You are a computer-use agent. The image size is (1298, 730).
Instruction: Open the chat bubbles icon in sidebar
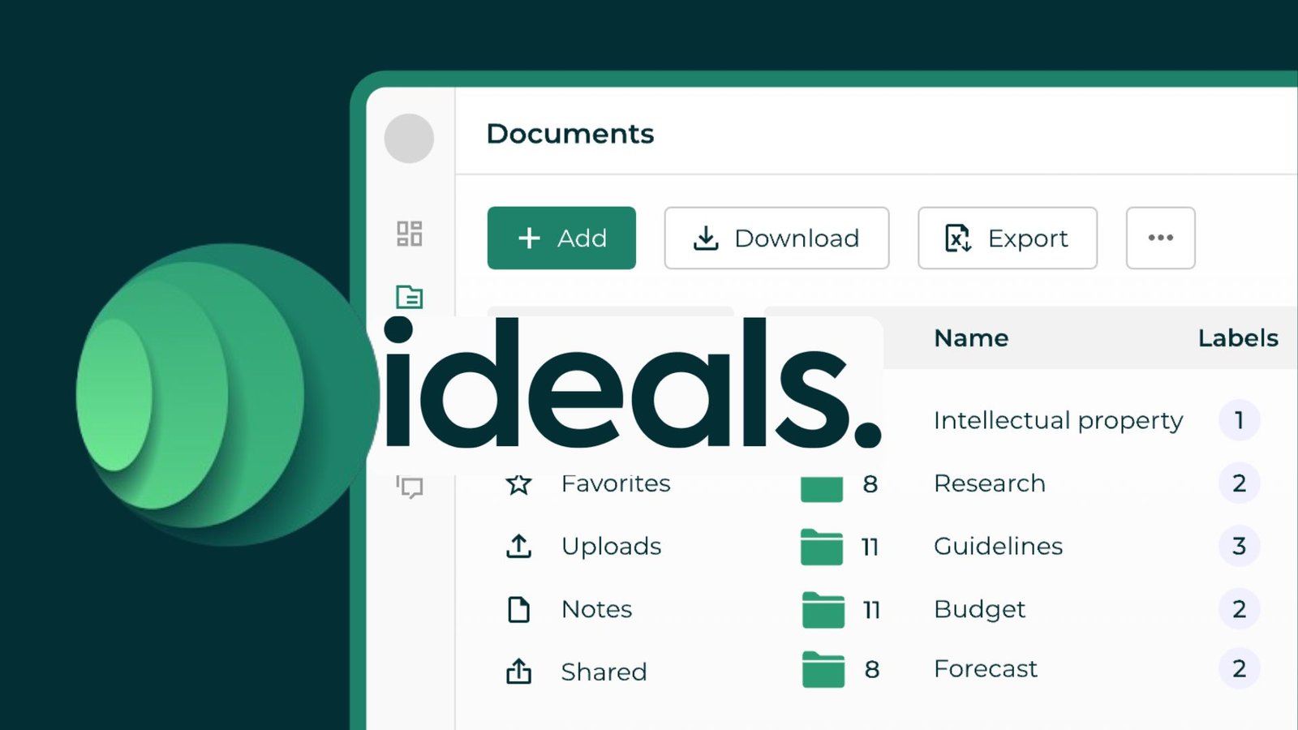(410, 487)
